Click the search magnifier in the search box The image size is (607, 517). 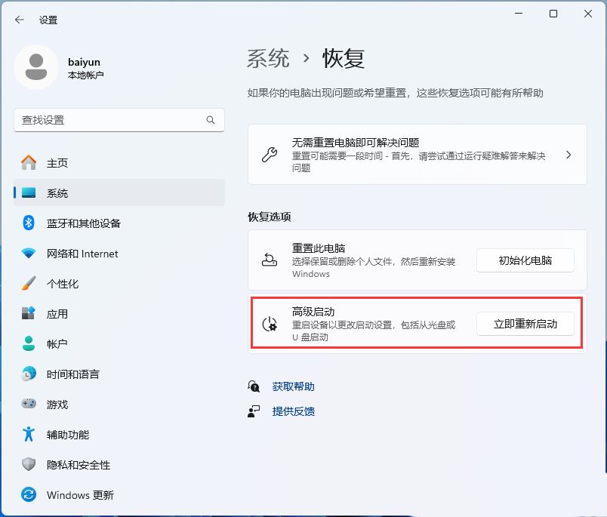[x=211, y=120]
